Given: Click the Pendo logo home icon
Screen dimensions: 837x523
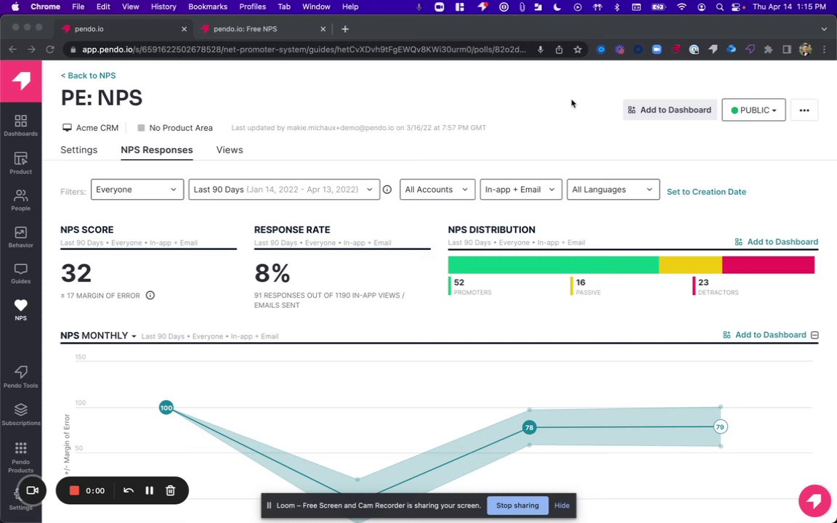Looking at the screenshot, I should click(21, 81).
